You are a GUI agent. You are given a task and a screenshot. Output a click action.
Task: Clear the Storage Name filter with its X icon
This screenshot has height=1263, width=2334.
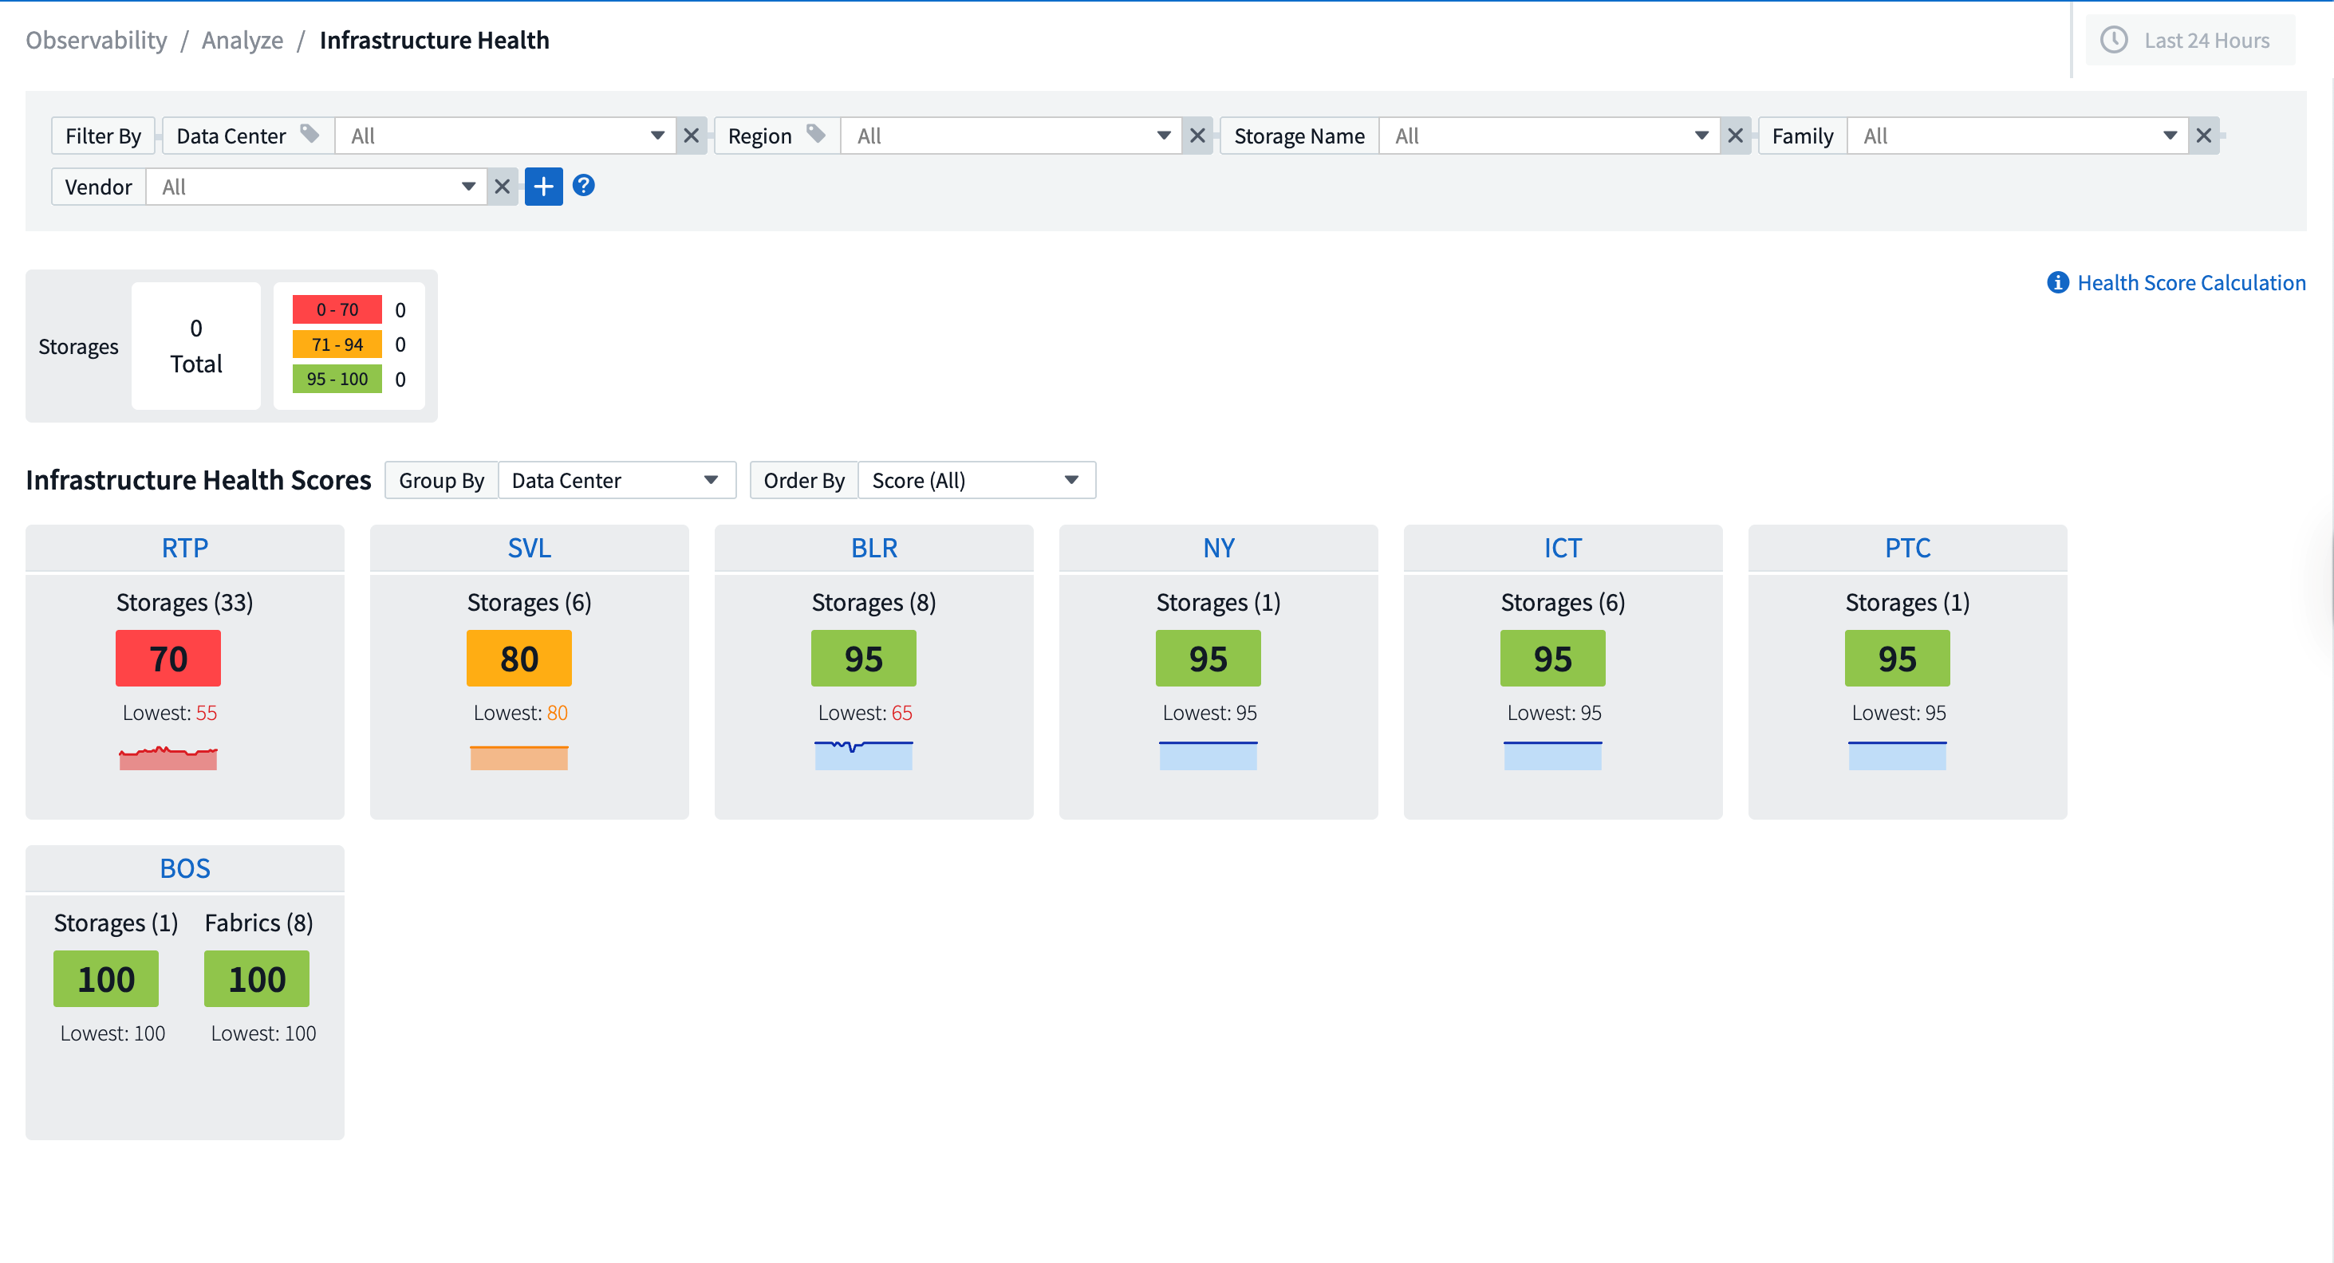tap(1735, 135)
